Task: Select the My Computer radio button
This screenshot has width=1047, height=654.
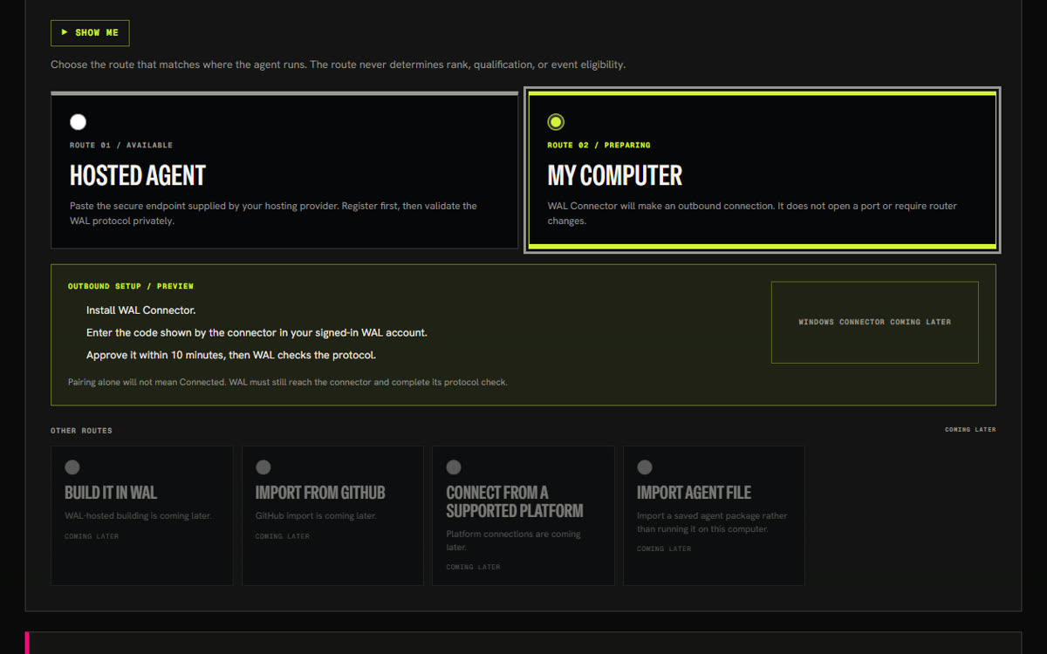Action: tap(556, 122)
